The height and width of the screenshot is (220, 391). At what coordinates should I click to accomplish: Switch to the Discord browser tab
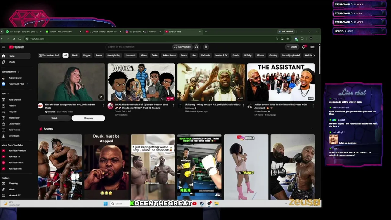point(143,31)
